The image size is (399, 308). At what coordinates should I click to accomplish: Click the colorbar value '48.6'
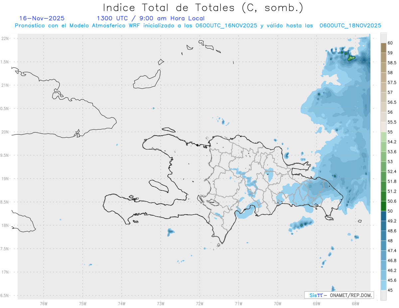[x=392, y=231]
